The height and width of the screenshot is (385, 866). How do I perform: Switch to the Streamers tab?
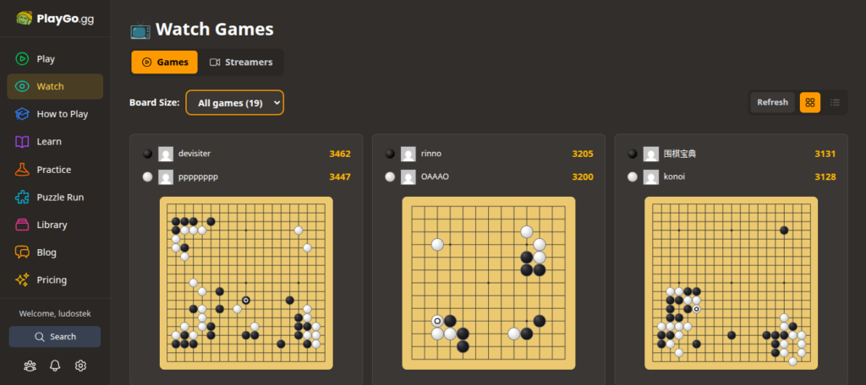(x=241, y=62)
